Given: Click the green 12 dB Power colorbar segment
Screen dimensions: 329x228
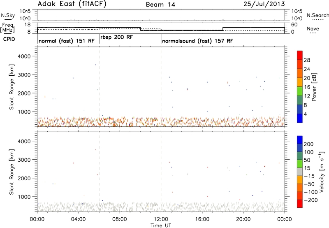Looking at the screenshot, I should (300, 91).
